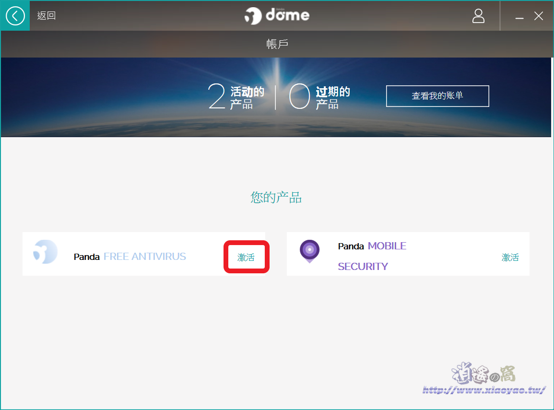This screenshot has width=554, height=410.
Task: Activate Panda Free Antivirus via 激活
Action: tap(246, 257)
